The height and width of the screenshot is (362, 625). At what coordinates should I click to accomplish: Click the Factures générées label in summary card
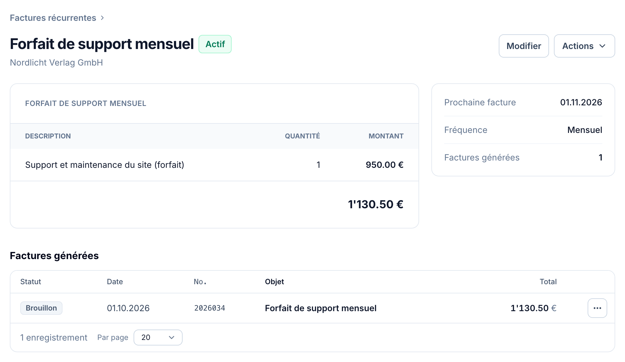pos(482,157)
